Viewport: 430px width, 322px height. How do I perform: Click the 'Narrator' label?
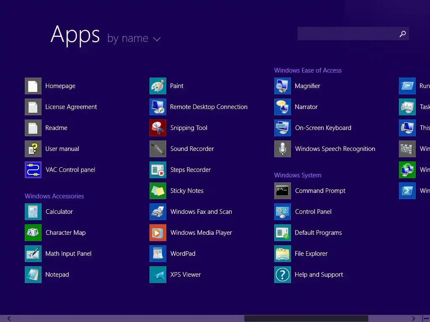point(306,107)
